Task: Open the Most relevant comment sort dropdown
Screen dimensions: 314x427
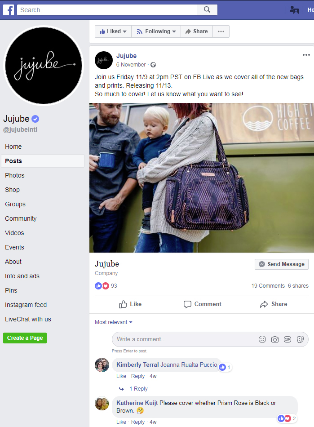Action: click(114, 322)
